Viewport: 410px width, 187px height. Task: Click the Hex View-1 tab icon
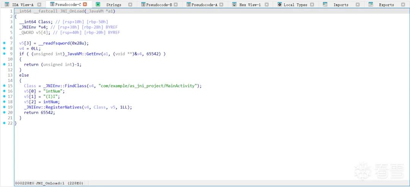tap(234, 5)
